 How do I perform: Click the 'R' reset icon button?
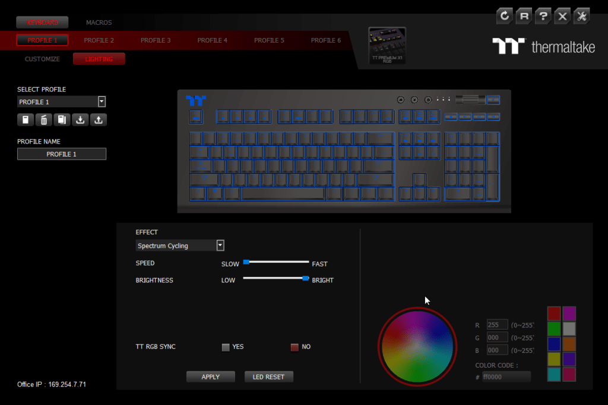[x=524, y=16]
